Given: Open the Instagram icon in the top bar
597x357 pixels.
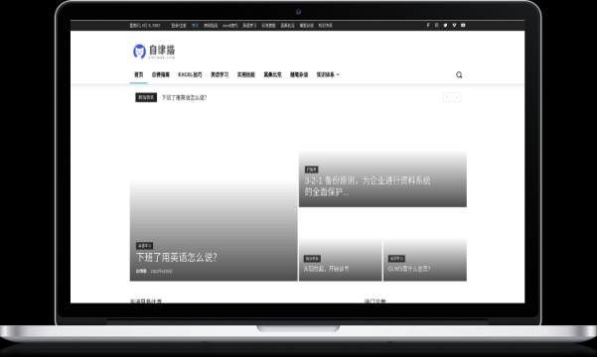Looking at the screenshot, I should [436, 25].
